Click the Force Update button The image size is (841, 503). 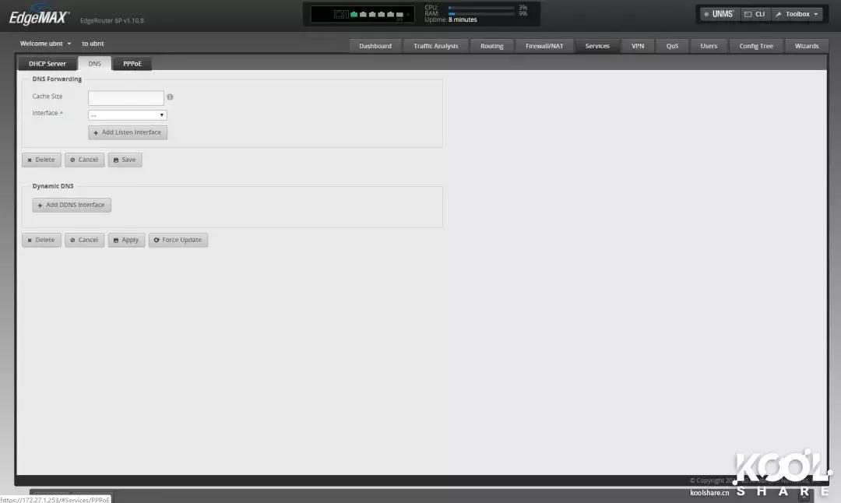[x=178, y=241]
